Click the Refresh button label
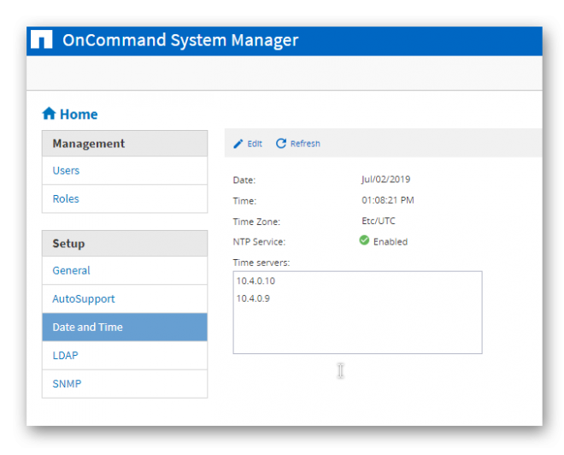564x455 pixels. 305,144
